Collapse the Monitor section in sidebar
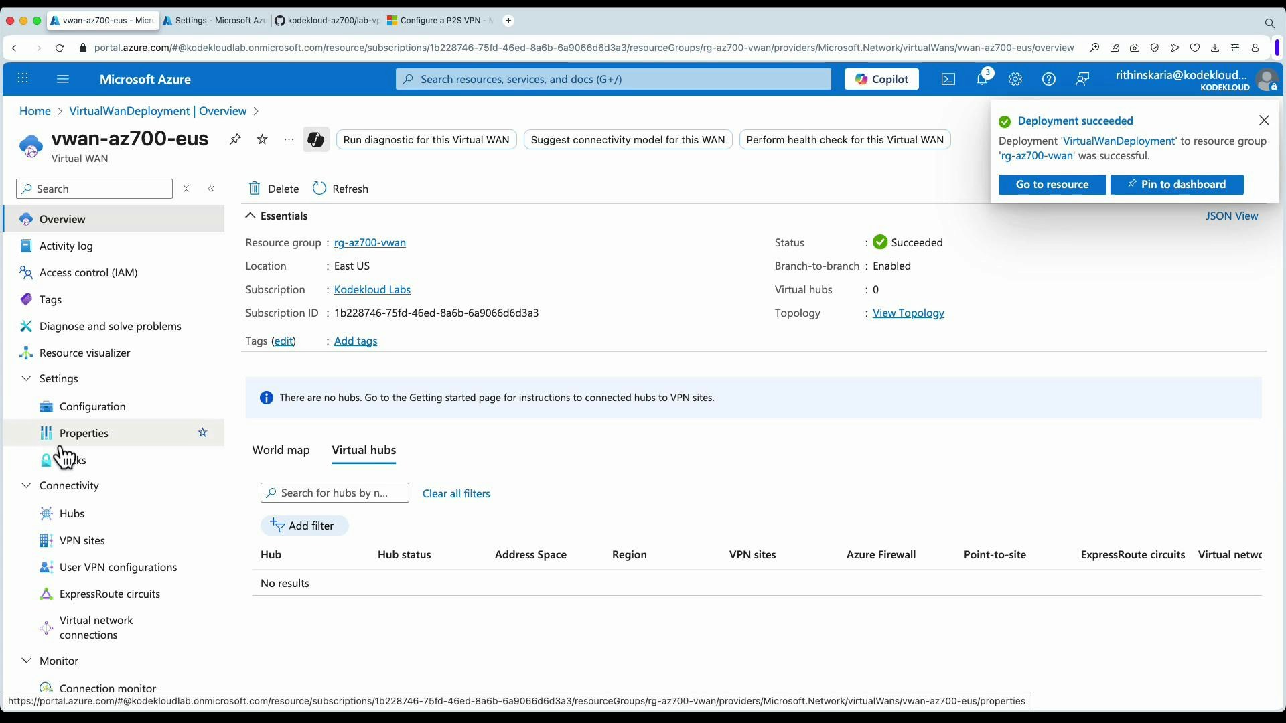 (x=26, y=661)
